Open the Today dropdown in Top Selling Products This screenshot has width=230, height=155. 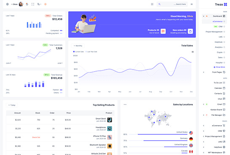click(12, 105)
